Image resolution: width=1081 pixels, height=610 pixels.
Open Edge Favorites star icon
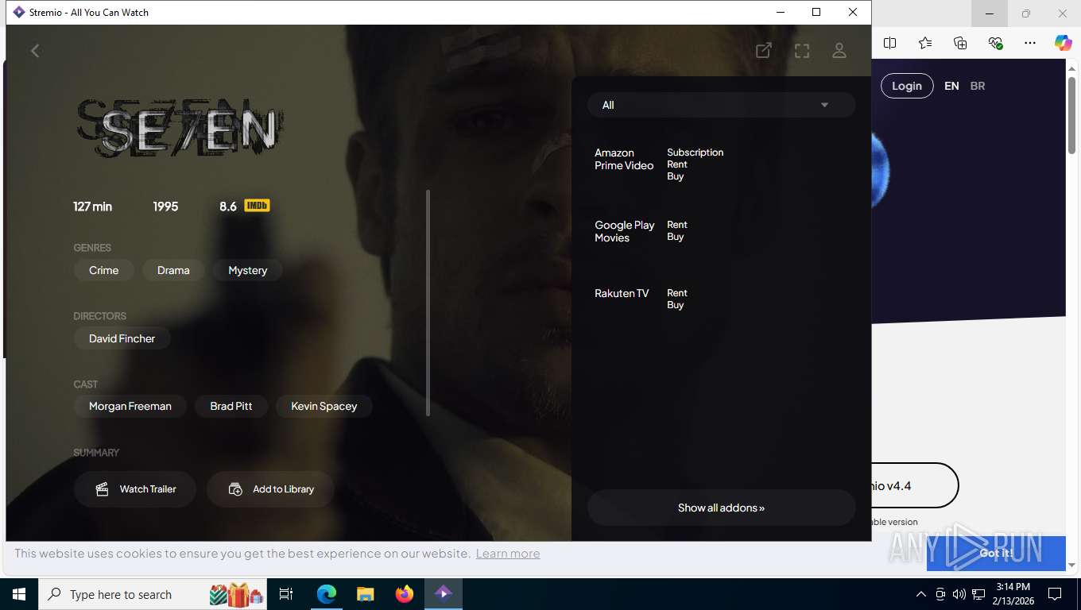[x=925, y=43]
